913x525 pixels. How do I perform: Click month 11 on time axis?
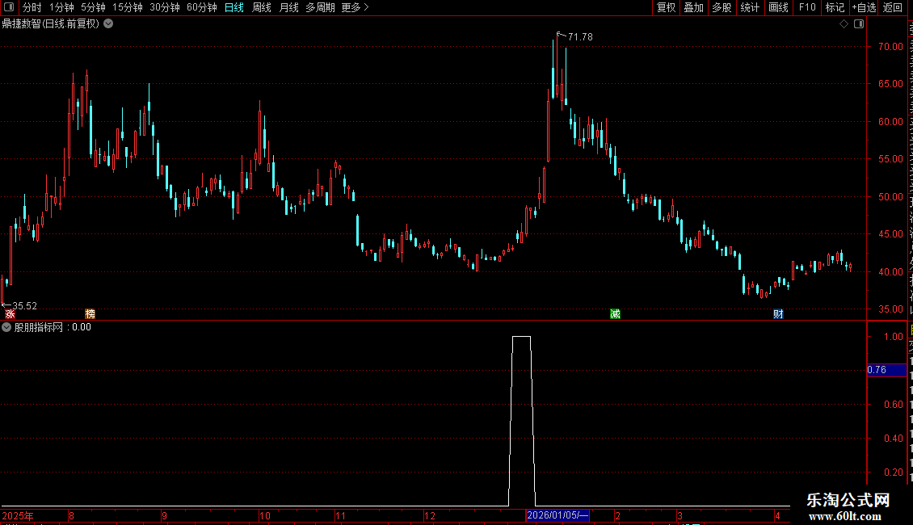click(x=341, y=515)
